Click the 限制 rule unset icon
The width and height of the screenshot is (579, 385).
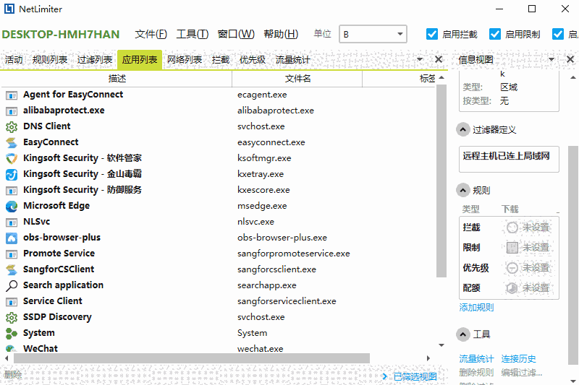point(512,248)
